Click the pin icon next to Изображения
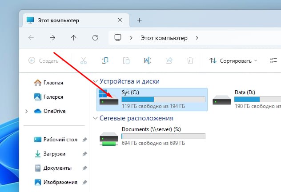 tap(84, 182)
